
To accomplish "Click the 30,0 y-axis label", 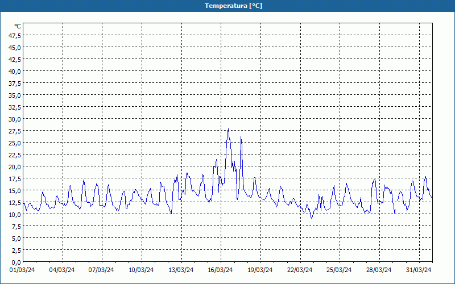I will [15, 119].
